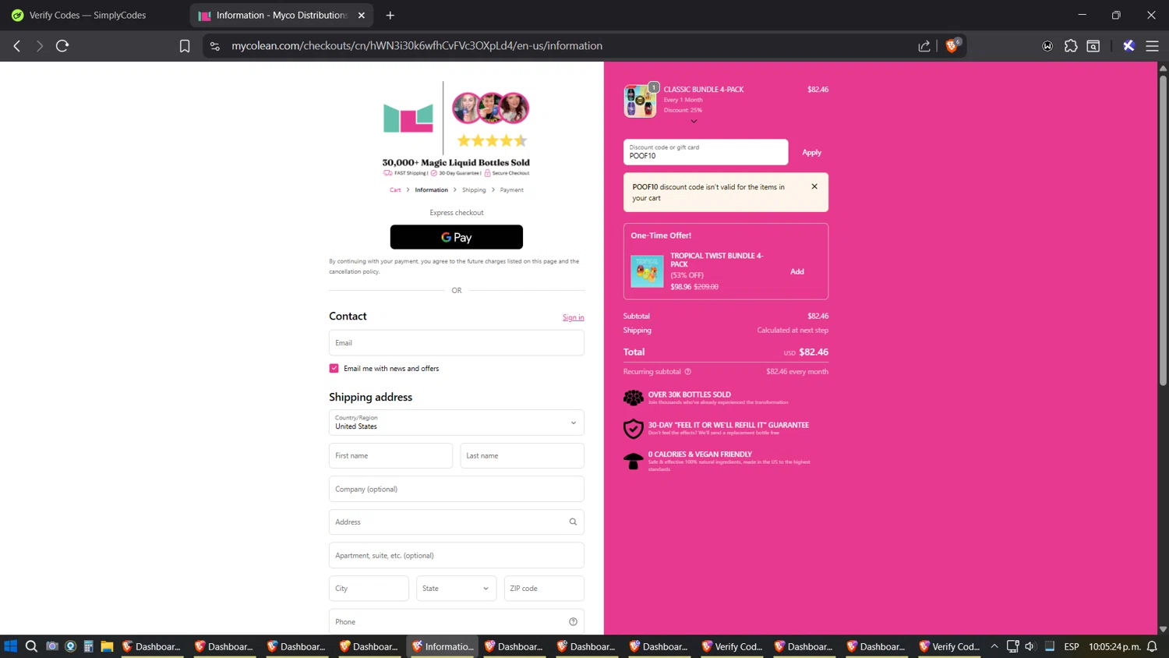The width and height of the screenshot is (1169, 658).
Task: Open the volume control in system tray
Action: point(1029,646)
